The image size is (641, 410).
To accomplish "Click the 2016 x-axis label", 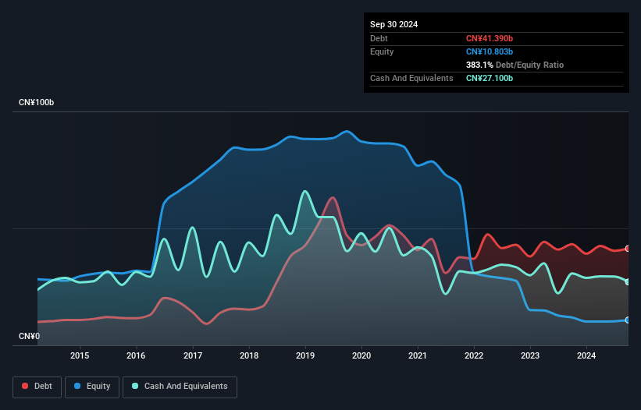I will coord(136,355).
